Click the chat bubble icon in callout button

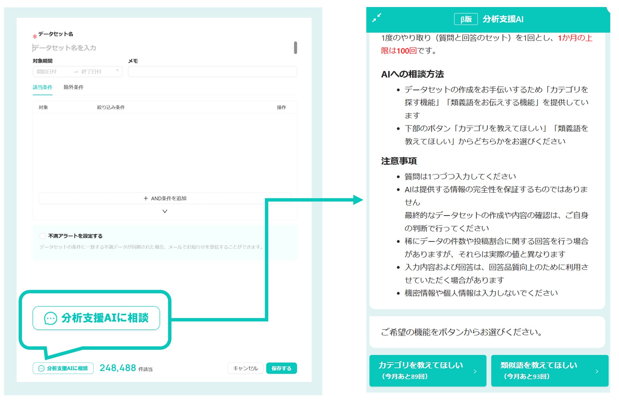point(50,318)
